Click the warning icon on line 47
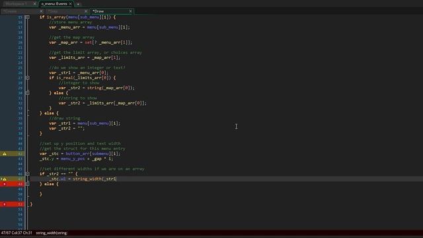 [x=5, y=179]
